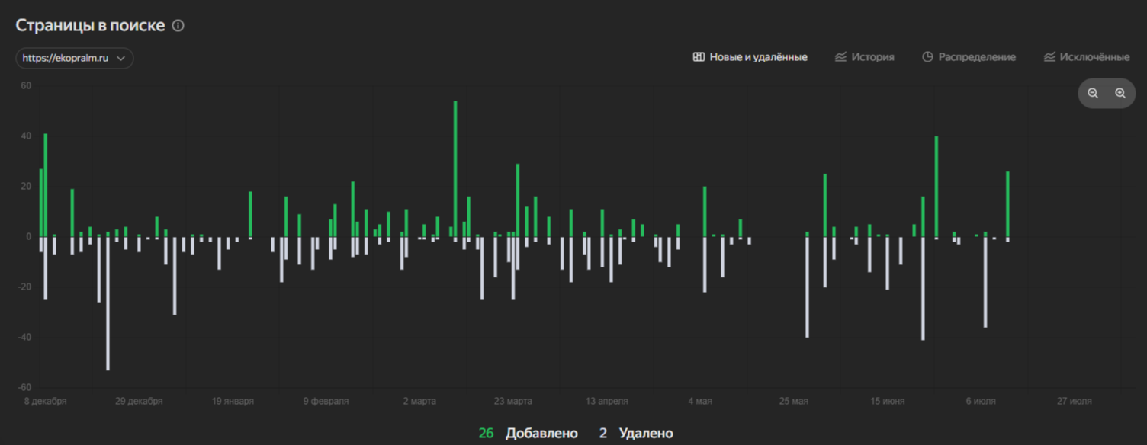This screenshot has height=445, width=1147.
Task: Toggle the Удалено legend series
Action: click(636, 434)
